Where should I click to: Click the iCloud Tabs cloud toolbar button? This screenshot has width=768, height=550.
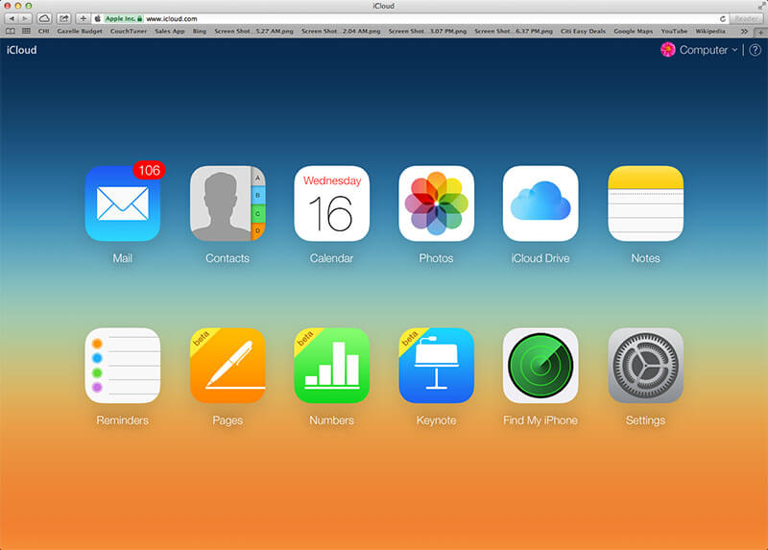click(44, 18)
